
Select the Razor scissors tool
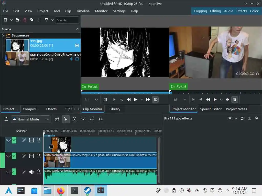point(74,119)
